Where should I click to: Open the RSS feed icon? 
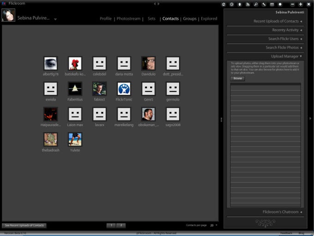pyautogui.click(x=248, y=4)
